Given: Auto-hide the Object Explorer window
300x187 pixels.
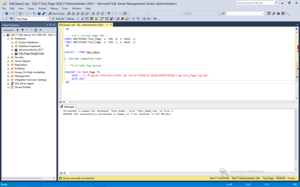Looking at the screenshot, I should click(50, 25).
